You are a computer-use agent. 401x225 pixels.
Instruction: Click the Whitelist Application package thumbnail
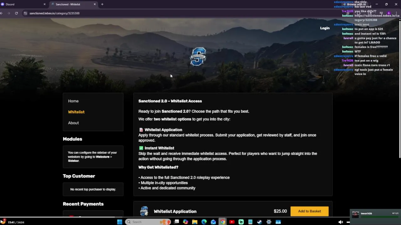point(144,211)
